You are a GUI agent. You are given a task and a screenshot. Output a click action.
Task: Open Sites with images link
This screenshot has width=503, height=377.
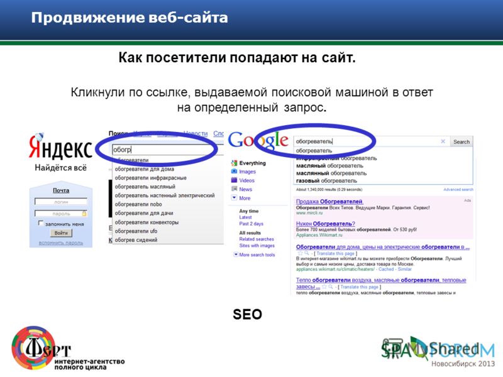257,246
